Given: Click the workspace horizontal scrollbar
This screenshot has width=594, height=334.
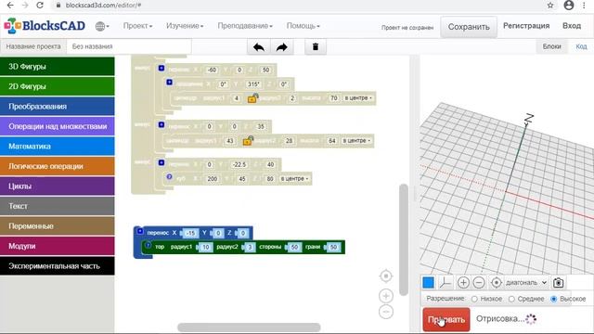Looking at the screenshot, I should (x=249, y=327).
